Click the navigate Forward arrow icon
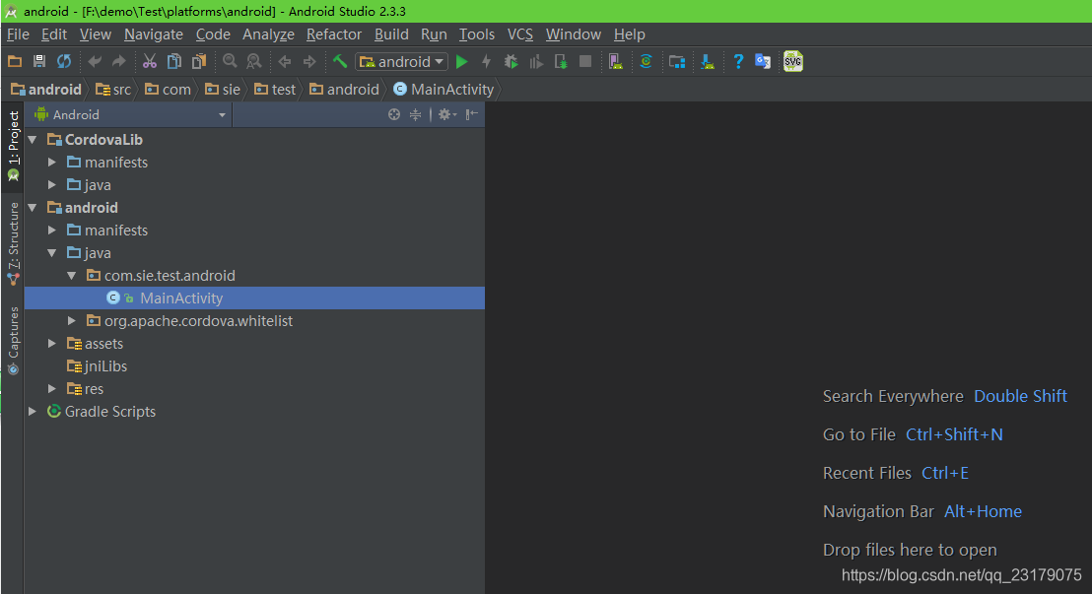 tap(309, 62)
